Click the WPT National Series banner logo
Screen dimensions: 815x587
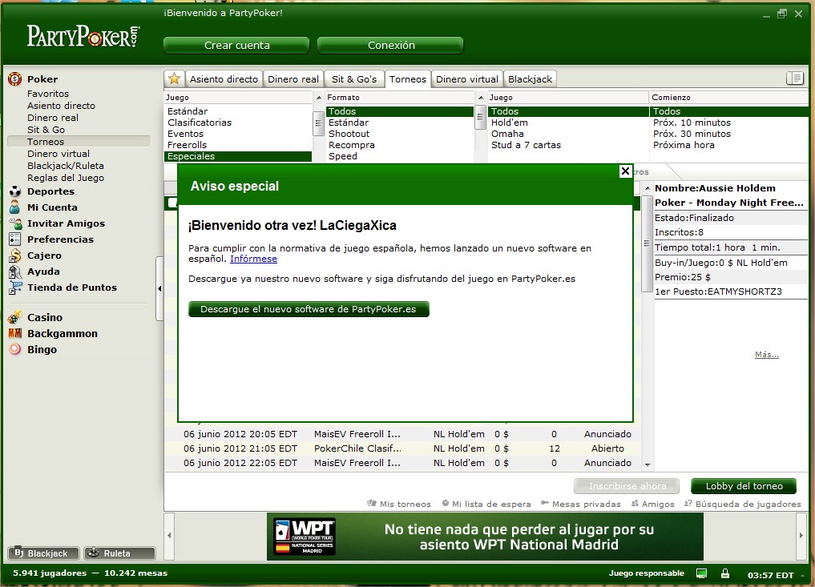[x=305, y=537]
